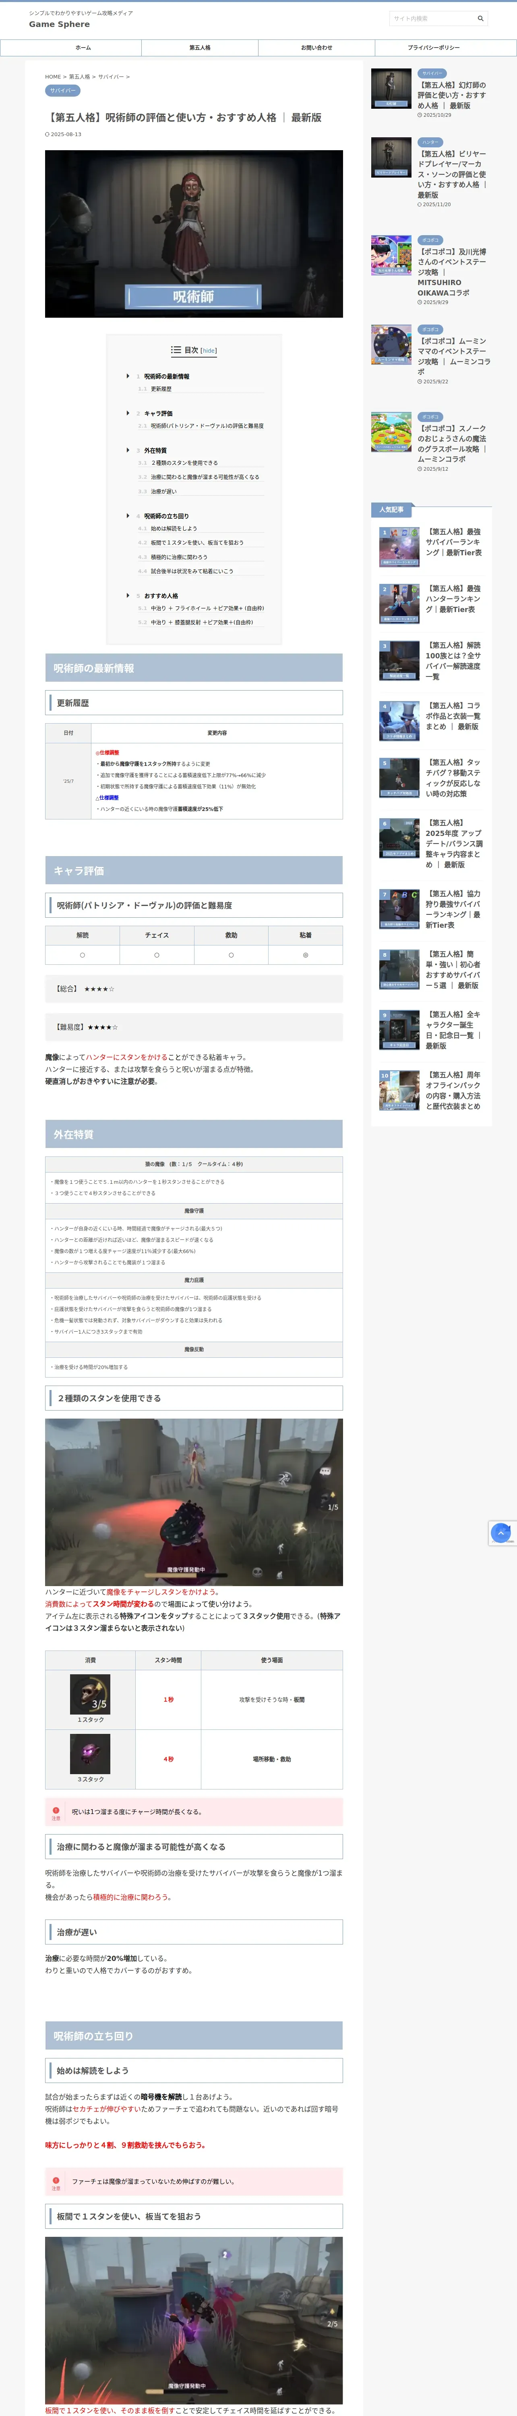Click ポコポコ badge on the 及川光博 card

[431, 240]
